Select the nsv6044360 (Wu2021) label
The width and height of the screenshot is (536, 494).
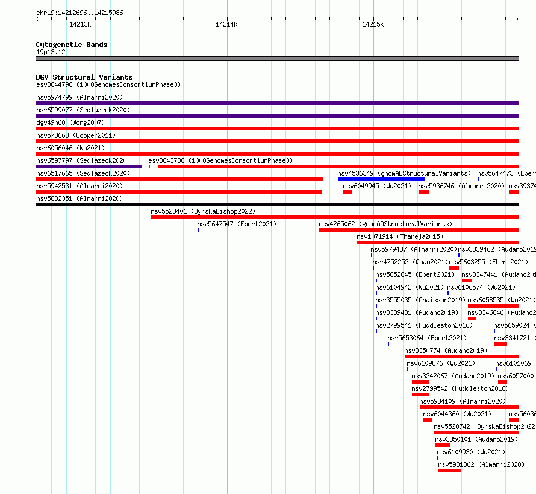coord(457,414)
